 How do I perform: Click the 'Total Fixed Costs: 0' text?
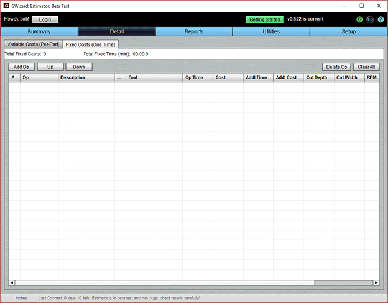pyautogui.click(x=25, y=54)
